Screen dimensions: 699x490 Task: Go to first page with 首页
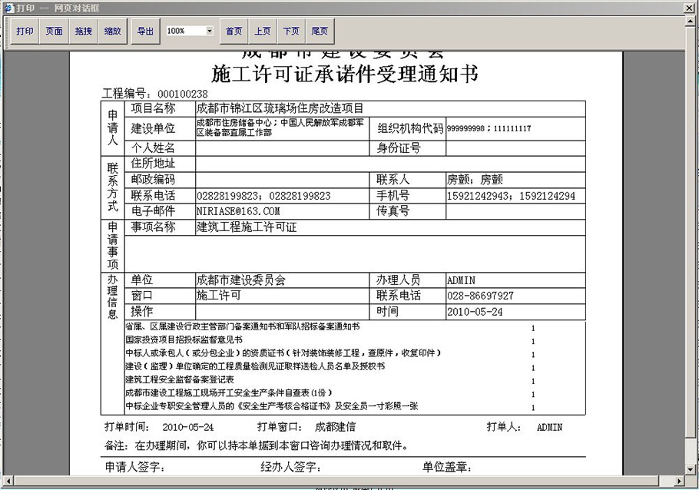pyautogui.click(x=234, y=31)
